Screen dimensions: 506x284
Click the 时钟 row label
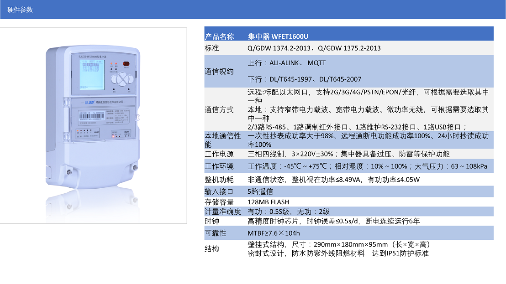tap(212, 221)
